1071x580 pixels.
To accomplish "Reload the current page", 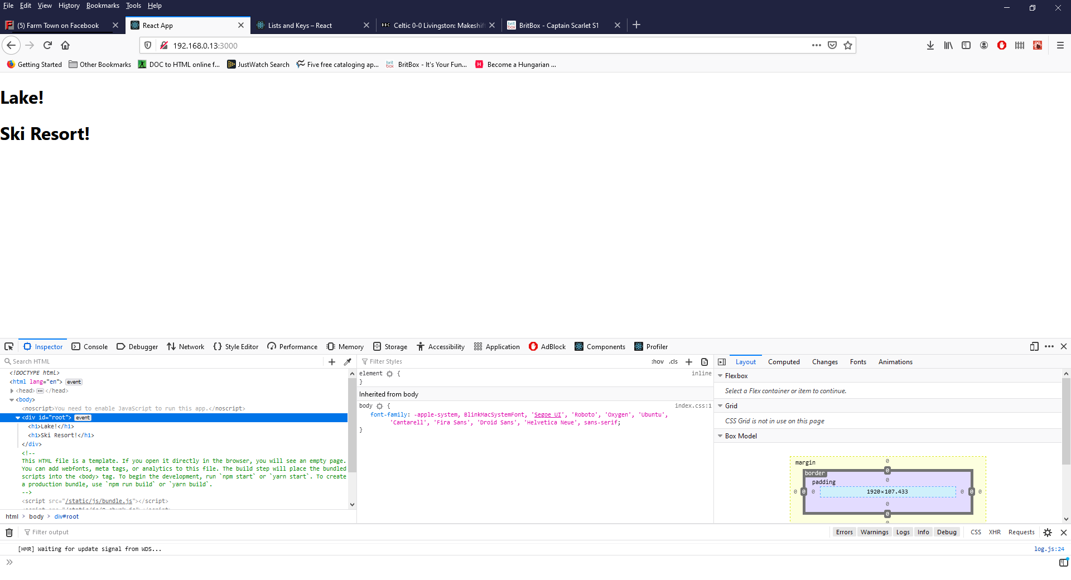I will click(x=47, y=45).
